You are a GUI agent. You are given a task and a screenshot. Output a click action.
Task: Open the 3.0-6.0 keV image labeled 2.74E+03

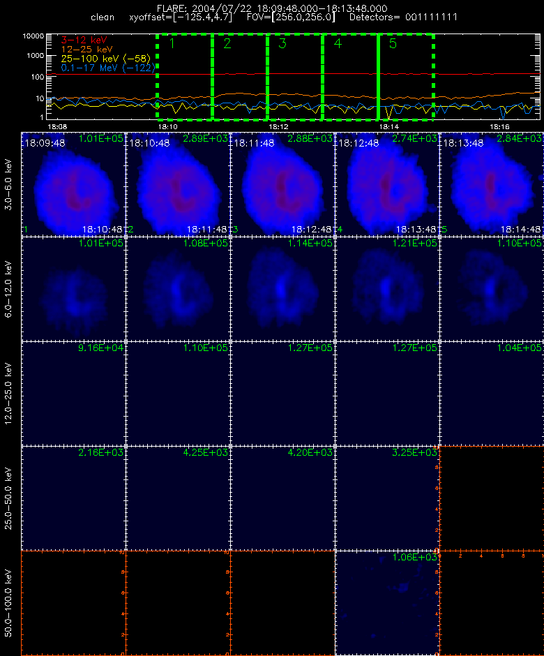(x=387, y=184)
